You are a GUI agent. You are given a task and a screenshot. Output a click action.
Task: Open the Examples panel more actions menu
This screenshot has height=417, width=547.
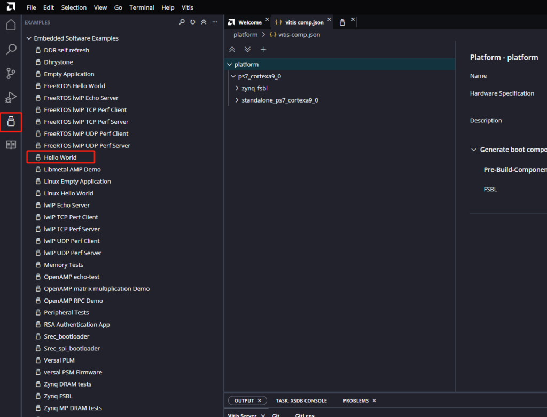click(x=215, y=22)
